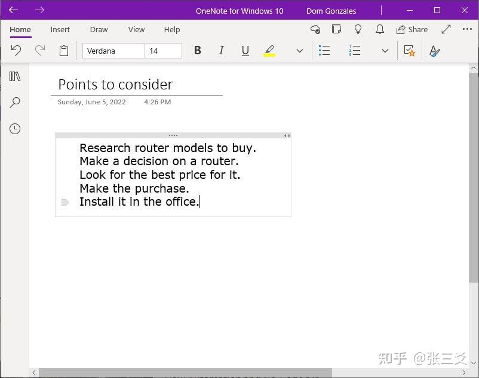
Task: Click the Undo icon
Action: 16,51
